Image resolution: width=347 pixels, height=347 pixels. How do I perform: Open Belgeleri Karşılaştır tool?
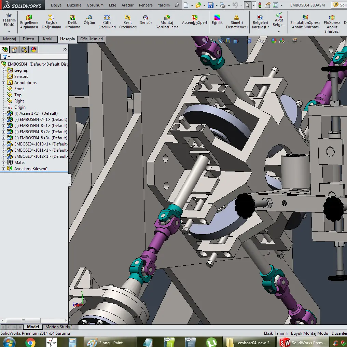pos(260,22)
